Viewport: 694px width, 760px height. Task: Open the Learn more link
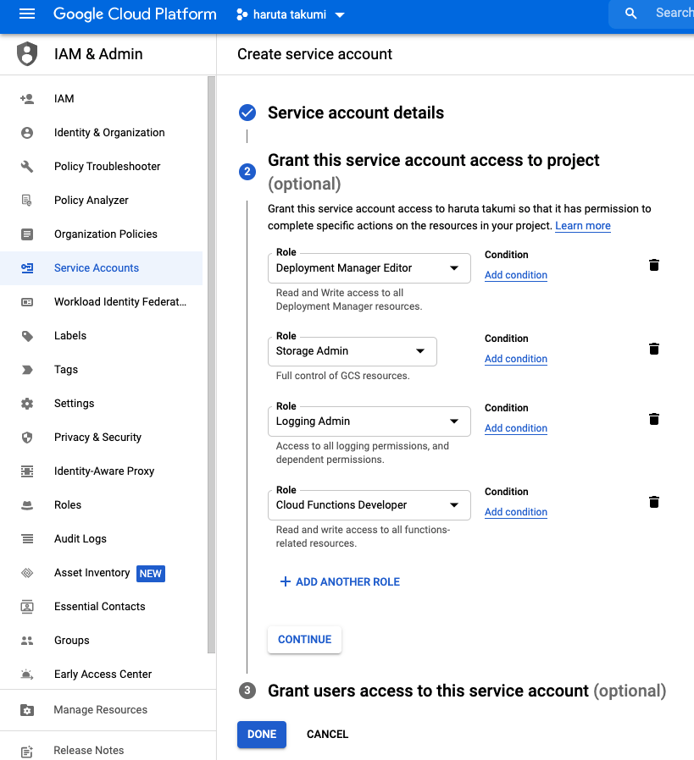click(x=583, y=225)
